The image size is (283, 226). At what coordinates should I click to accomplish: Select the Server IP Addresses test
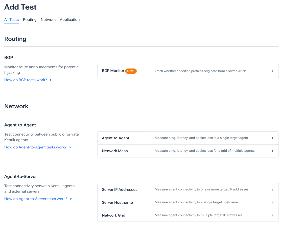click(x=188, y=189)
